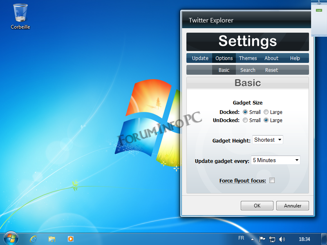Confirm settings with the OK button
The image size is (327, 245).
[257, 206]
